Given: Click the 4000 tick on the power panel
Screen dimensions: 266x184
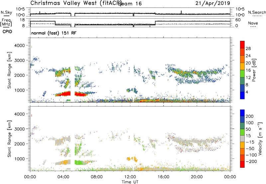Looking at the screenshot, I should (x=20, y=46).
